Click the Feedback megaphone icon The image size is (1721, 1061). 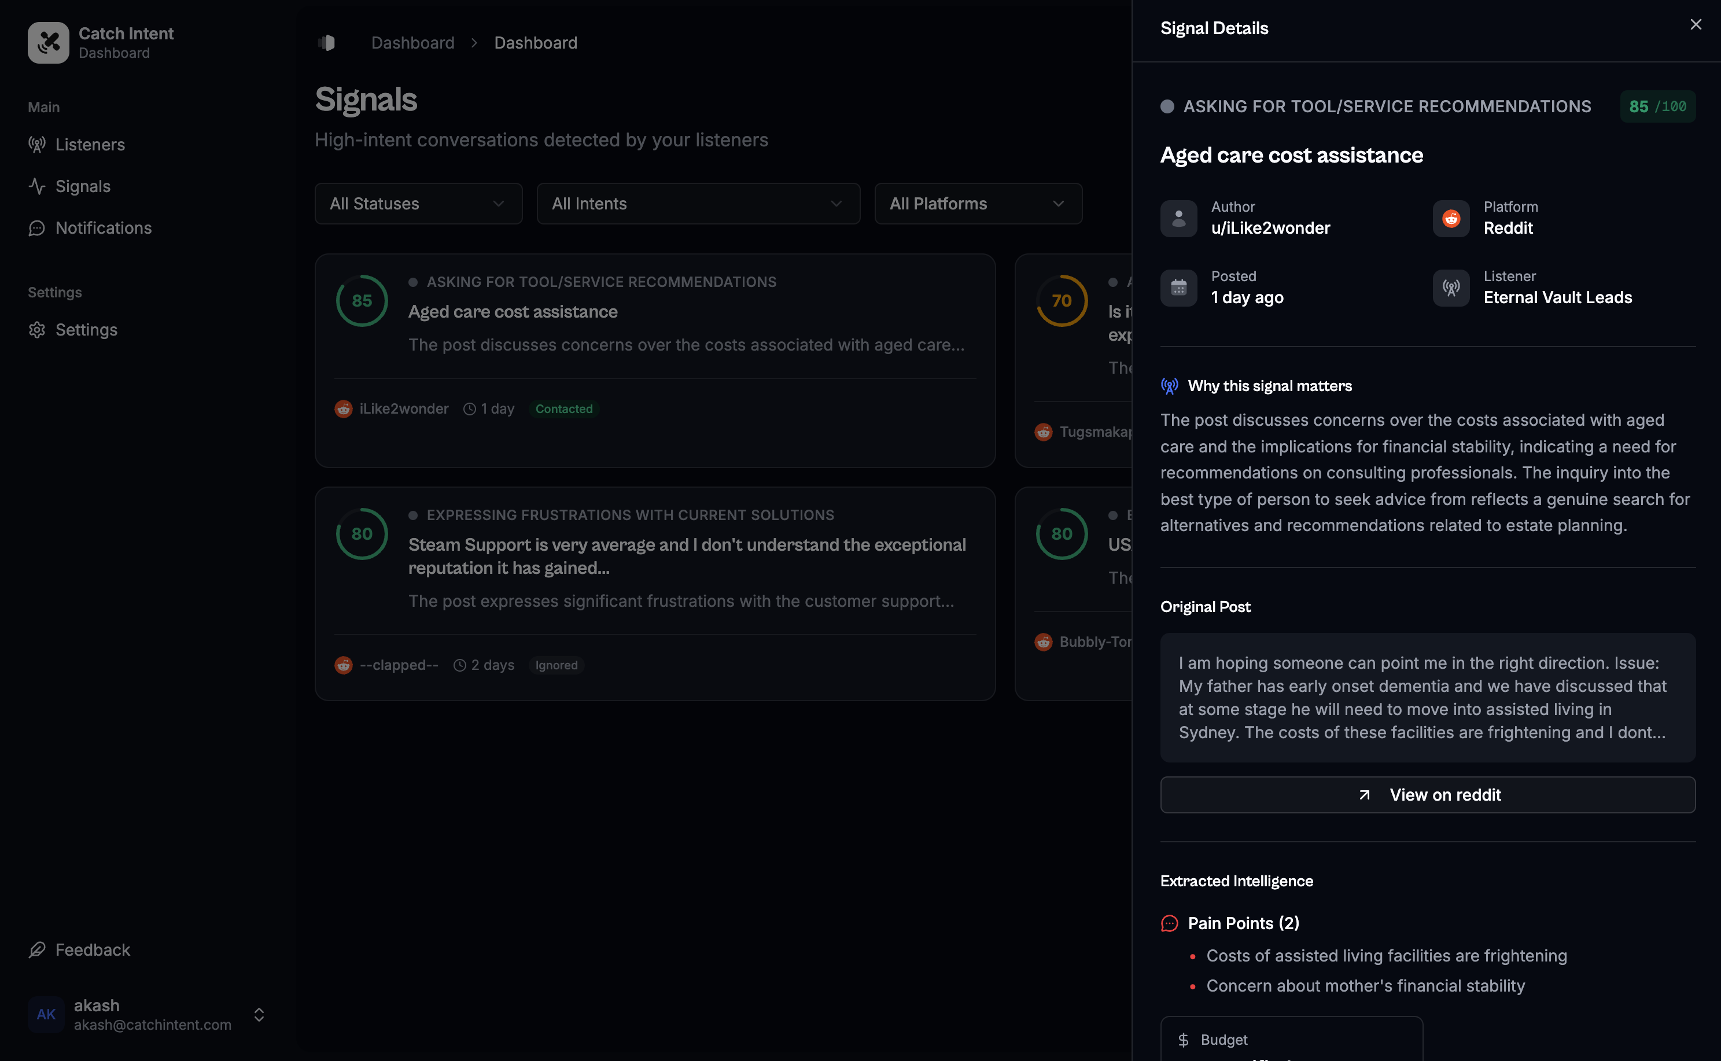[36, 949]
